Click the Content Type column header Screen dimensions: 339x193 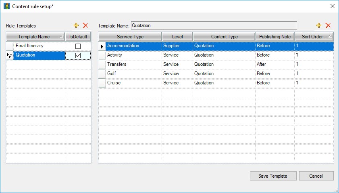pyautogui.click(x=224, y=37)
